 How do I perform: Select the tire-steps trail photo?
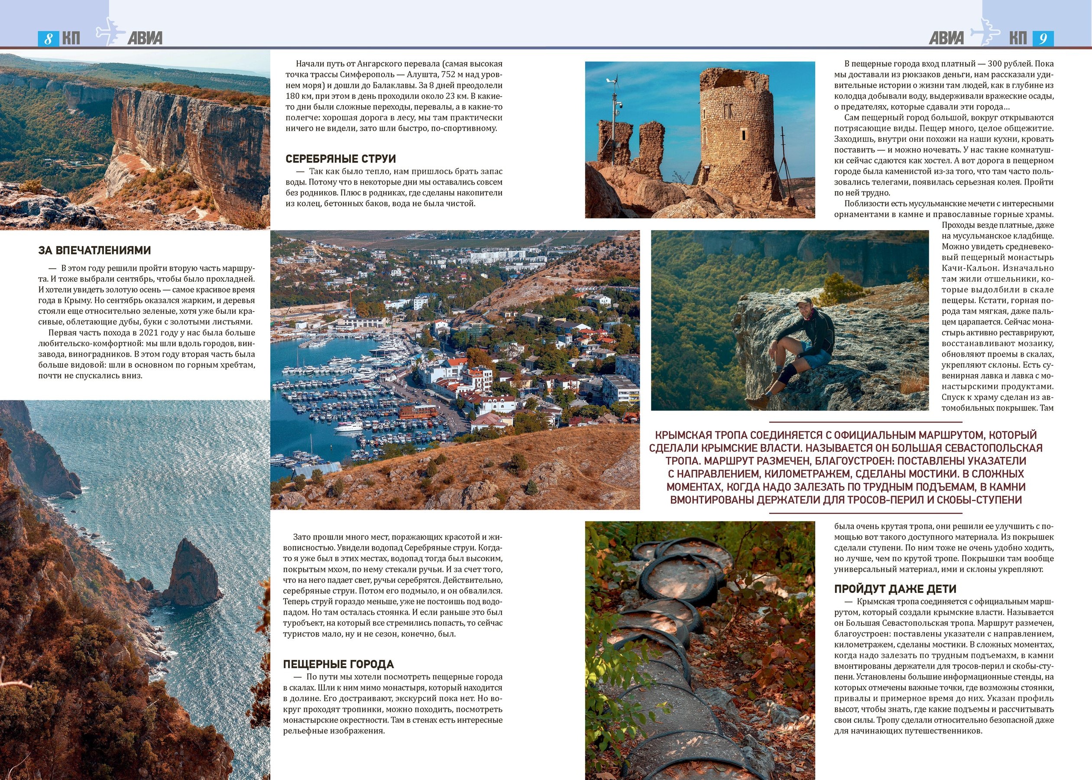[x=700, y=650]
